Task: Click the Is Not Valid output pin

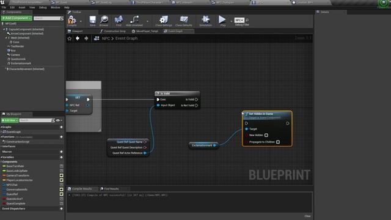Action: 197,106
